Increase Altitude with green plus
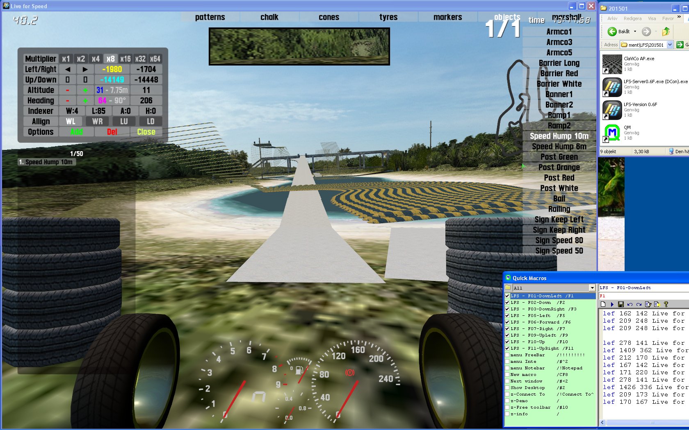This screenshot has height=430, width=689. coord(85,90)
